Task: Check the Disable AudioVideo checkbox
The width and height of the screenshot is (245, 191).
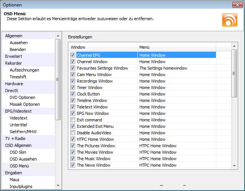Action: [73, 133]
